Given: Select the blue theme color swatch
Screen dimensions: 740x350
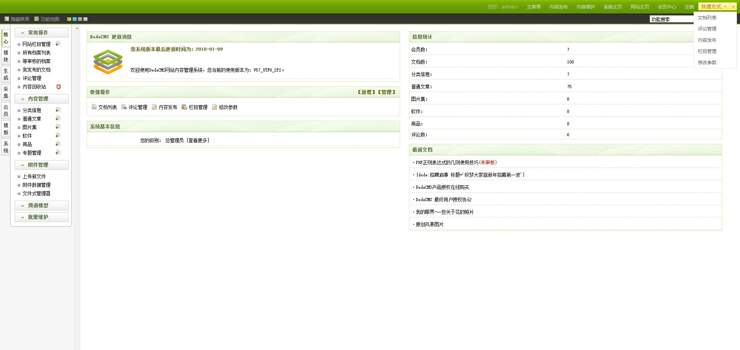Looking at the screenshot, I should pos(75,19).
